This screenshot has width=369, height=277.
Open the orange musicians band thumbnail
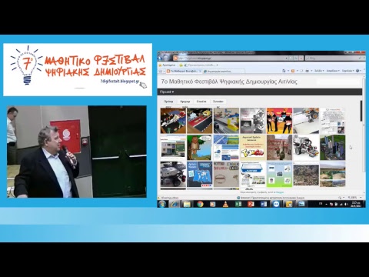279,121
